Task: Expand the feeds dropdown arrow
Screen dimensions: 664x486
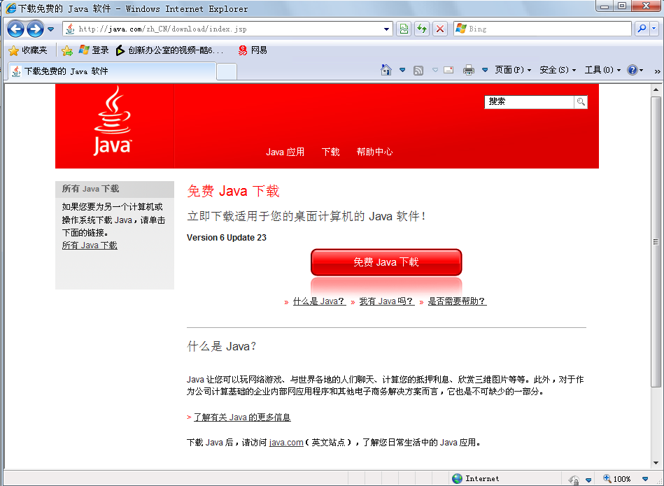Action: (x=435, y=70)
